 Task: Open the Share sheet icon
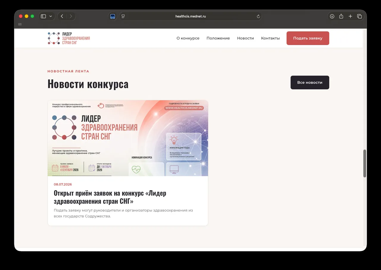pos(341,16)
